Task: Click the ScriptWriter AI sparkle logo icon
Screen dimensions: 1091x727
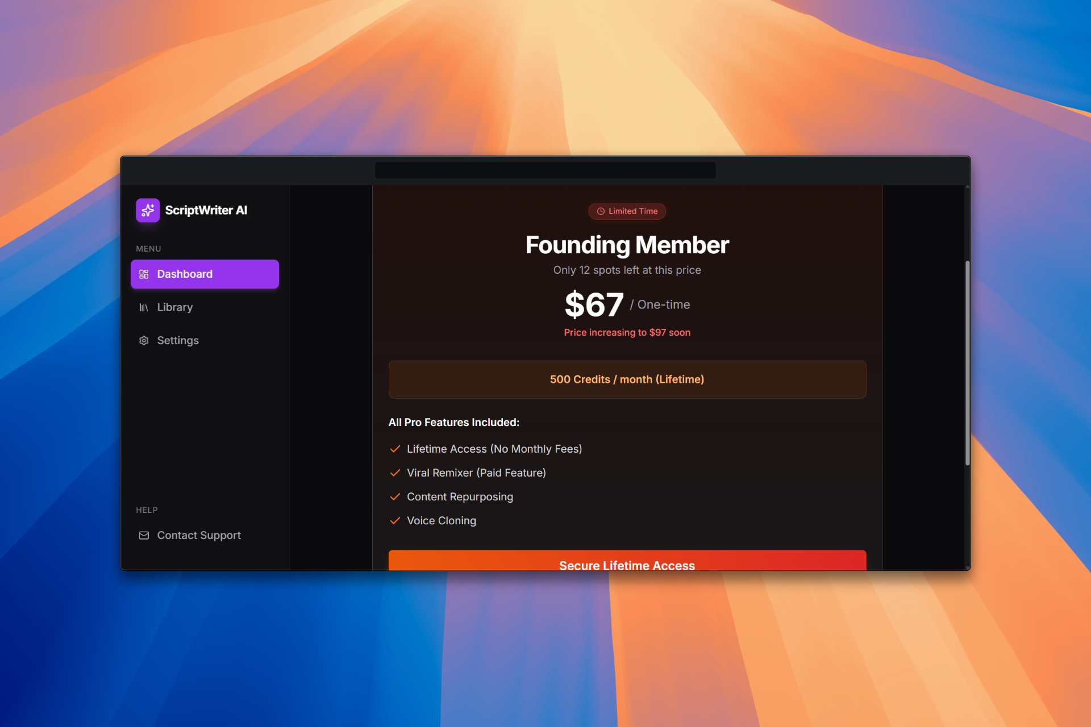Action: click(148, 210)
